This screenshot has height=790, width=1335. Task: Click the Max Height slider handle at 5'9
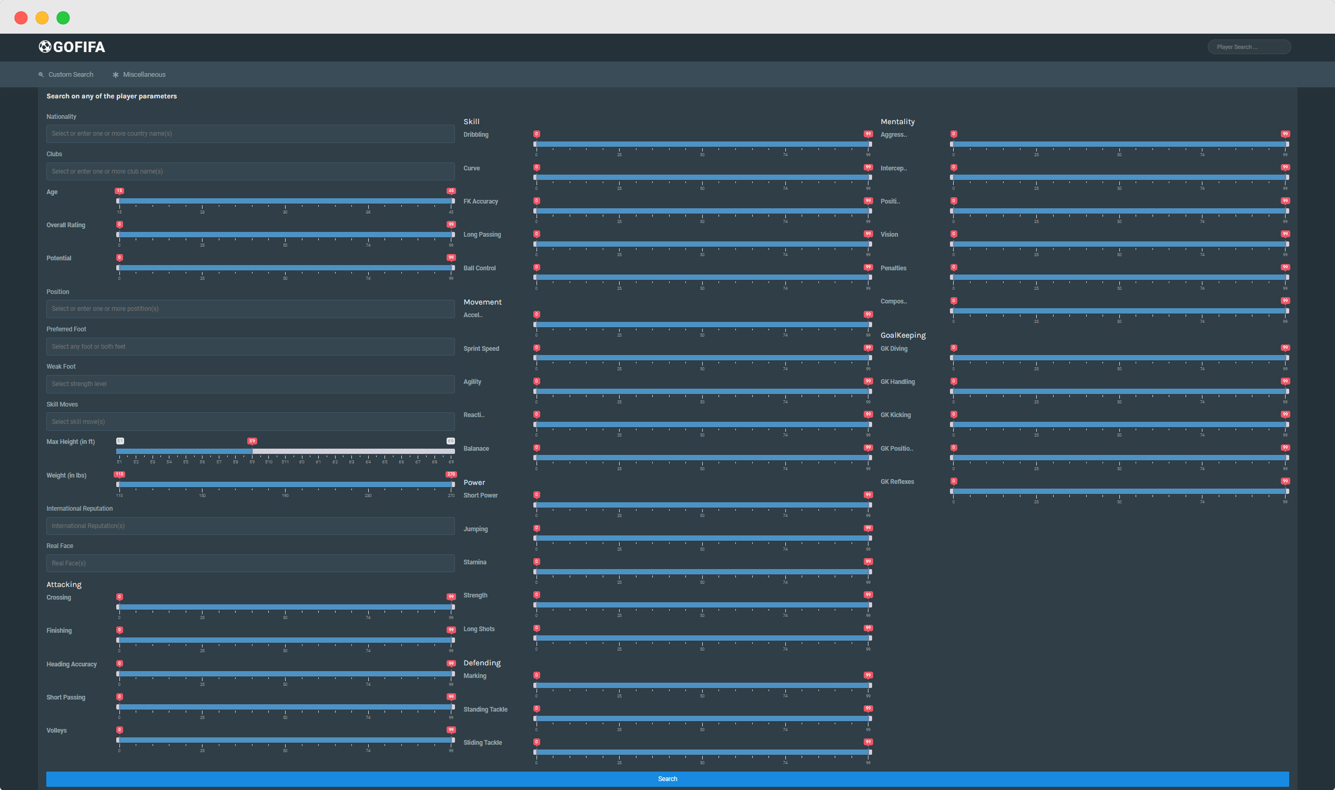coord(252,451)
